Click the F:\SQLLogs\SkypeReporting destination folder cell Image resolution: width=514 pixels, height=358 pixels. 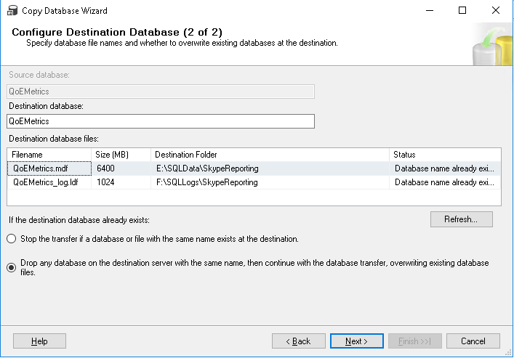(270, 182)
